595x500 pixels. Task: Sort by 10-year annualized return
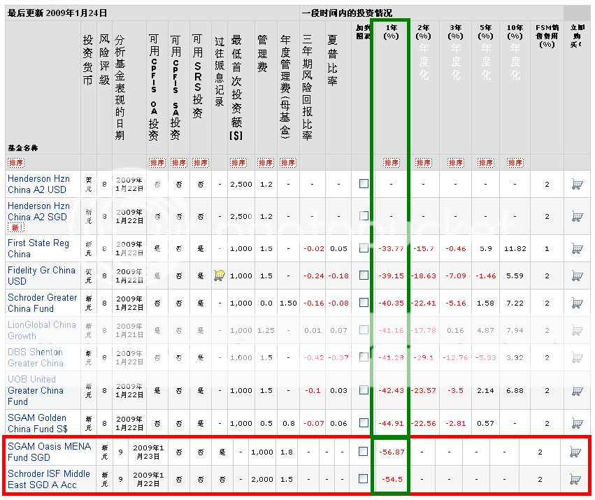click(515, 163)
